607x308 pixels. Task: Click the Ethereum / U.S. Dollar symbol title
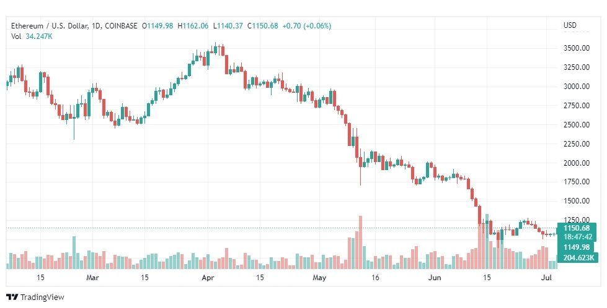pyautogui.click(x=49, y=26)
